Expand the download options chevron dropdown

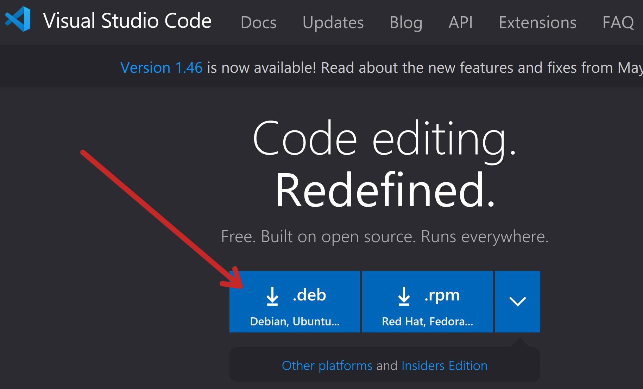517,302
